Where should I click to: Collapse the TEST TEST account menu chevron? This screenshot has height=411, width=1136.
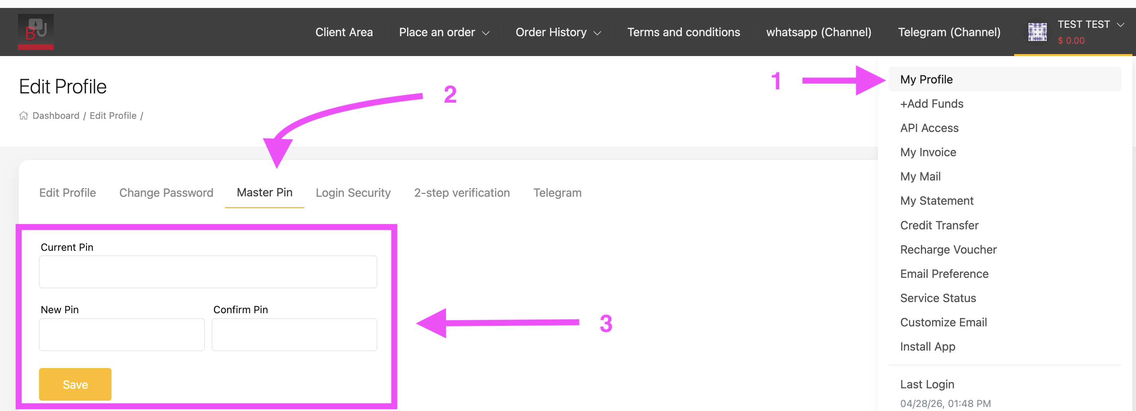(x=1120, y=25)
